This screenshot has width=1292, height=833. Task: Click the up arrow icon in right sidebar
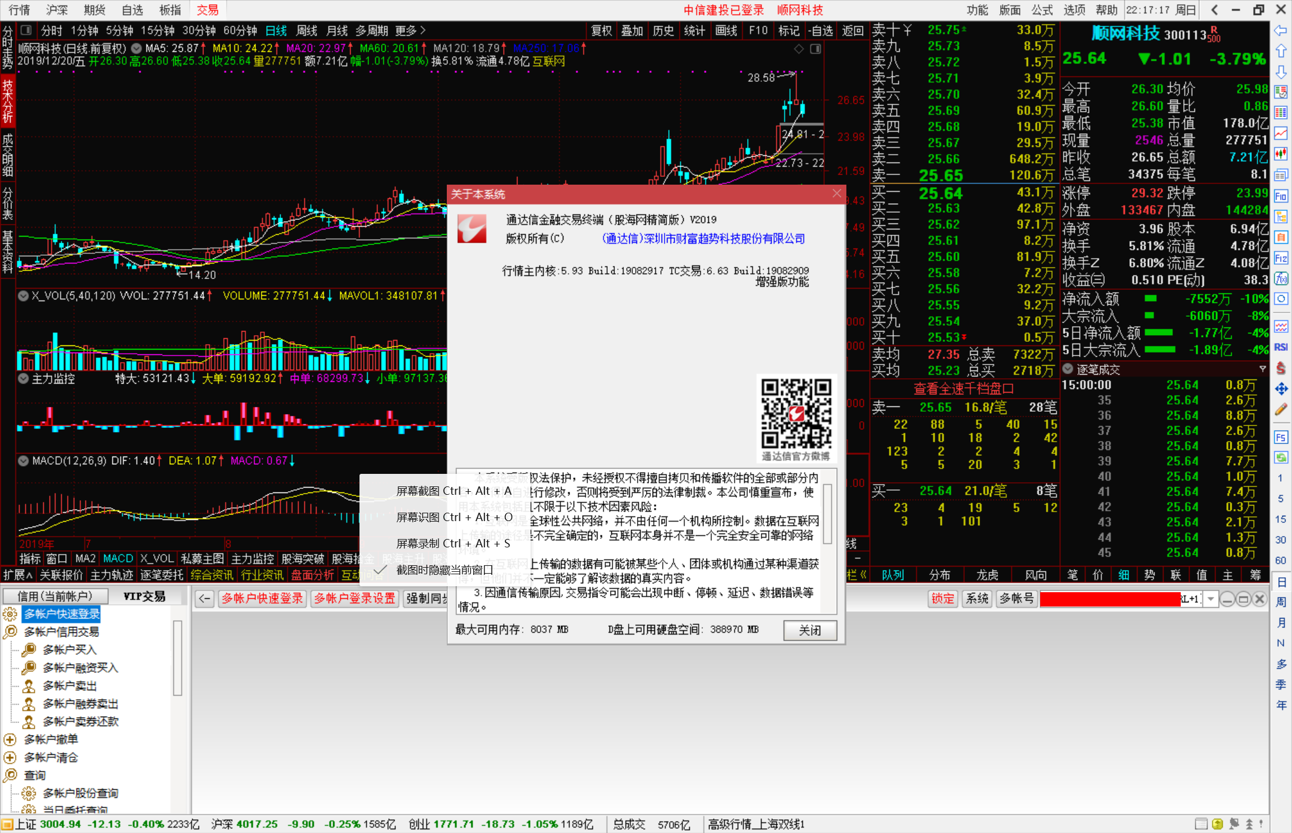(1281, 51)
